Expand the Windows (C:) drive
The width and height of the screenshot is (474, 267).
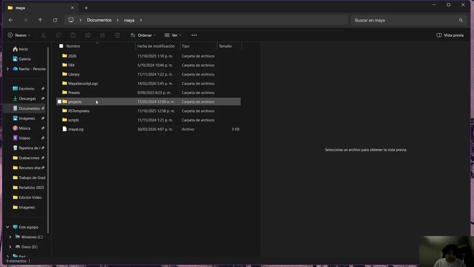(x=10, y=237)
